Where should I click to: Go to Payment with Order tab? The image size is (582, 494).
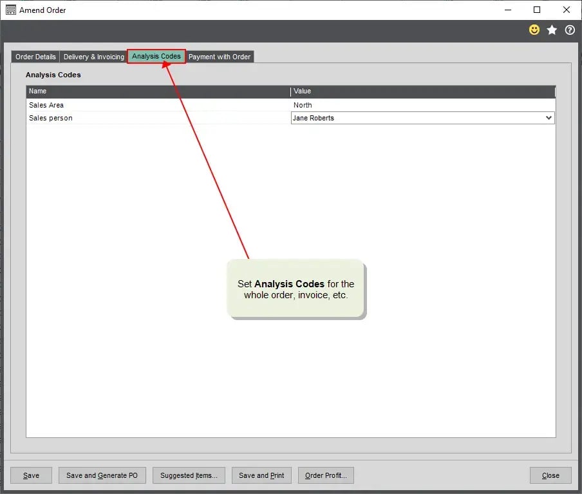tap(220, 57)
